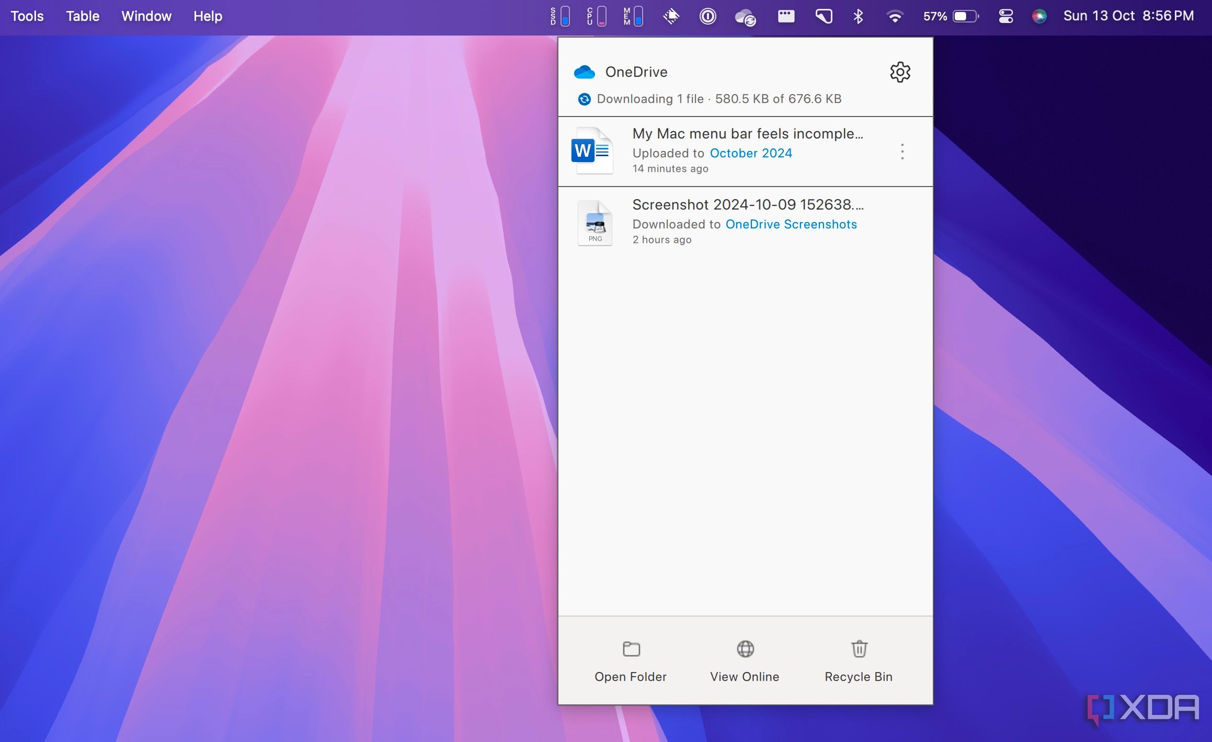This screenshot has height=742, width=1212.
Task: Click '2 hours ago' timestamp
Action: click(662, 240)
